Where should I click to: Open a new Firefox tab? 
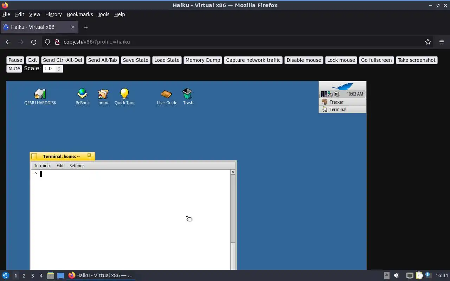pyautogui.click(x=86, y=27)
